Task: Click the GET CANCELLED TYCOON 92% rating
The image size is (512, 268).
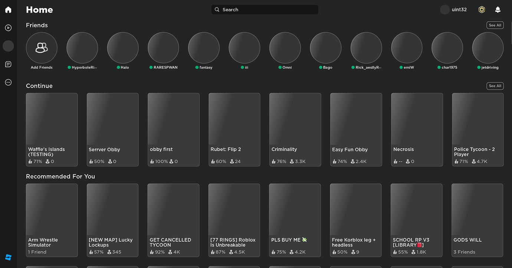Action: point(157,252)
